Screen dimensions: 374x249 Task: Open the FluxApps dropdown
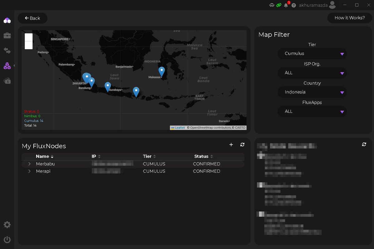[312, 112]
